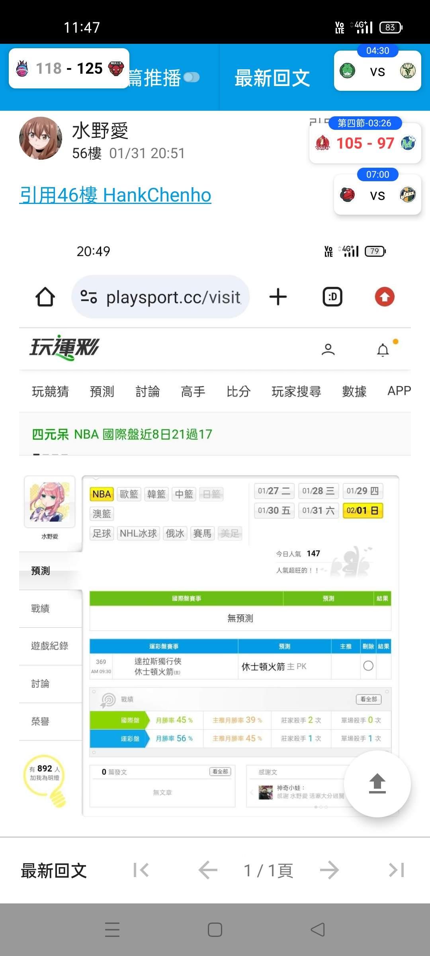Image resolution: width=430 pixels, height=956 pixels.
Task: Tap the 水野愛 poster avatar
Action: point(41,138)
